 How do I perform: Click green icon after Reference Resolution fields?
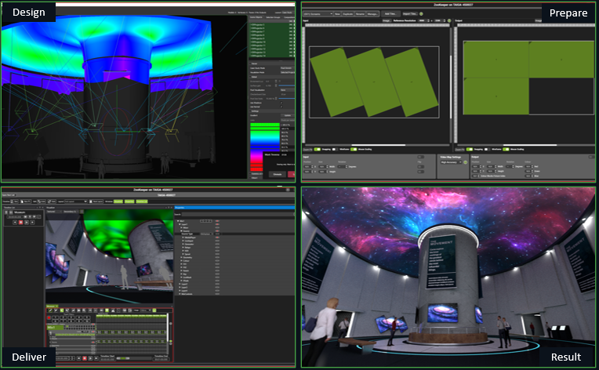pos(449,20)
